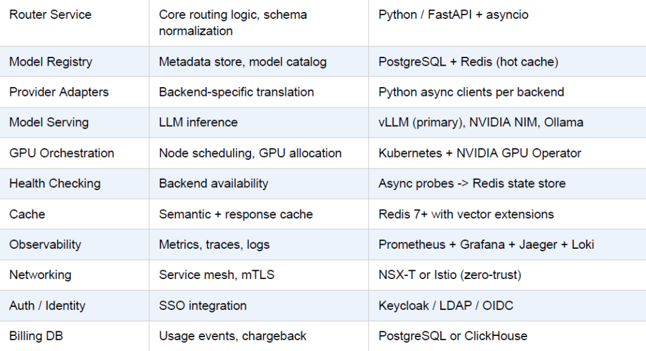Select the Model Registry row label
Image resolution: width=646 pixels, height=351 pixels.
50,62
